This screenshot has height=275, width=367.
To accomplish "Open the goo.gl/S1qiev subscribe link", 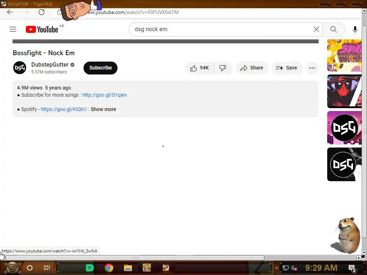I will tap(105, 95).
